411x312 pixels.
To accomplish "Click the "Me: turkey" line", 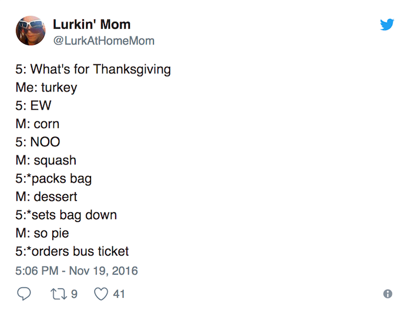I will 46,88.
